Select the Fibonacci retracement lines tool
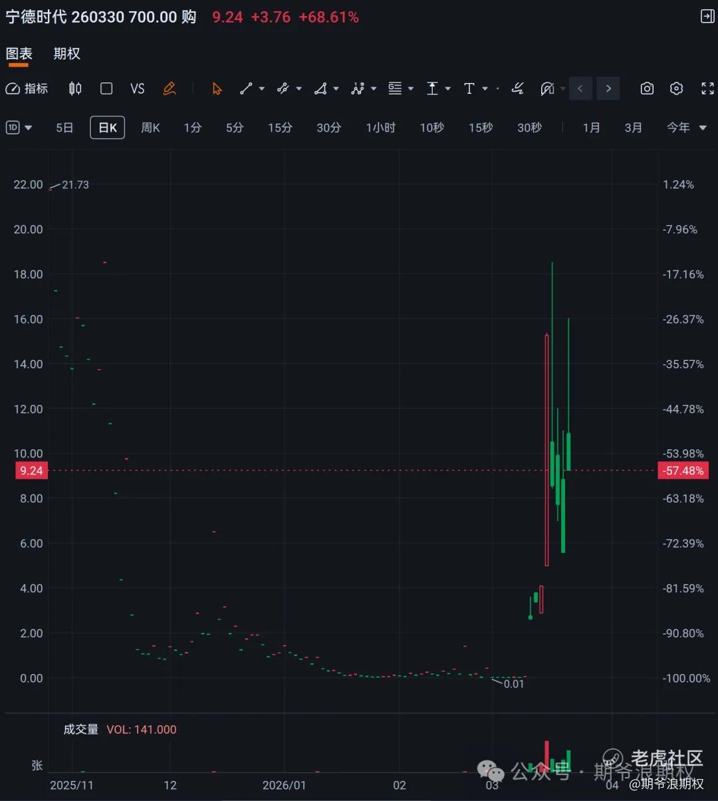 pos(395,88)
